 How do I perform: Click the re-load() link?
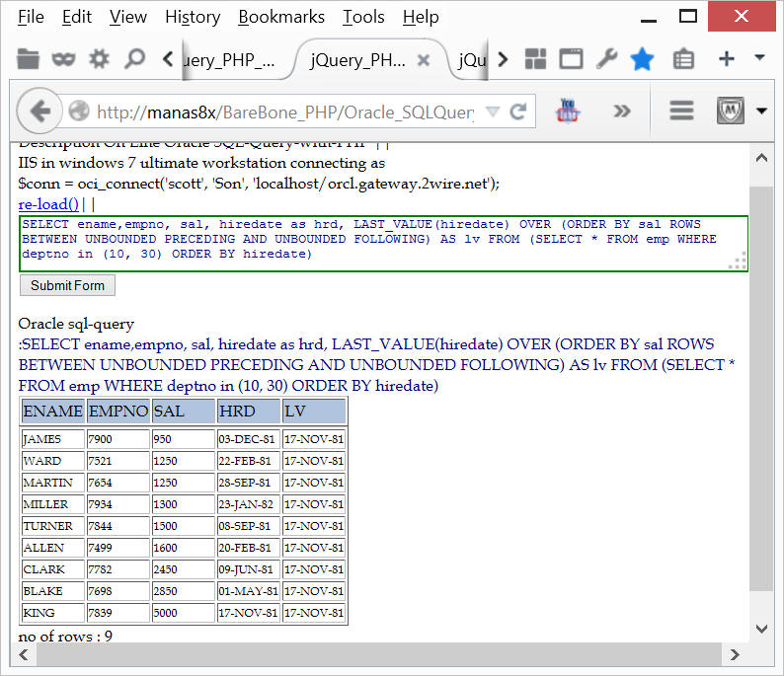point(48,204)
